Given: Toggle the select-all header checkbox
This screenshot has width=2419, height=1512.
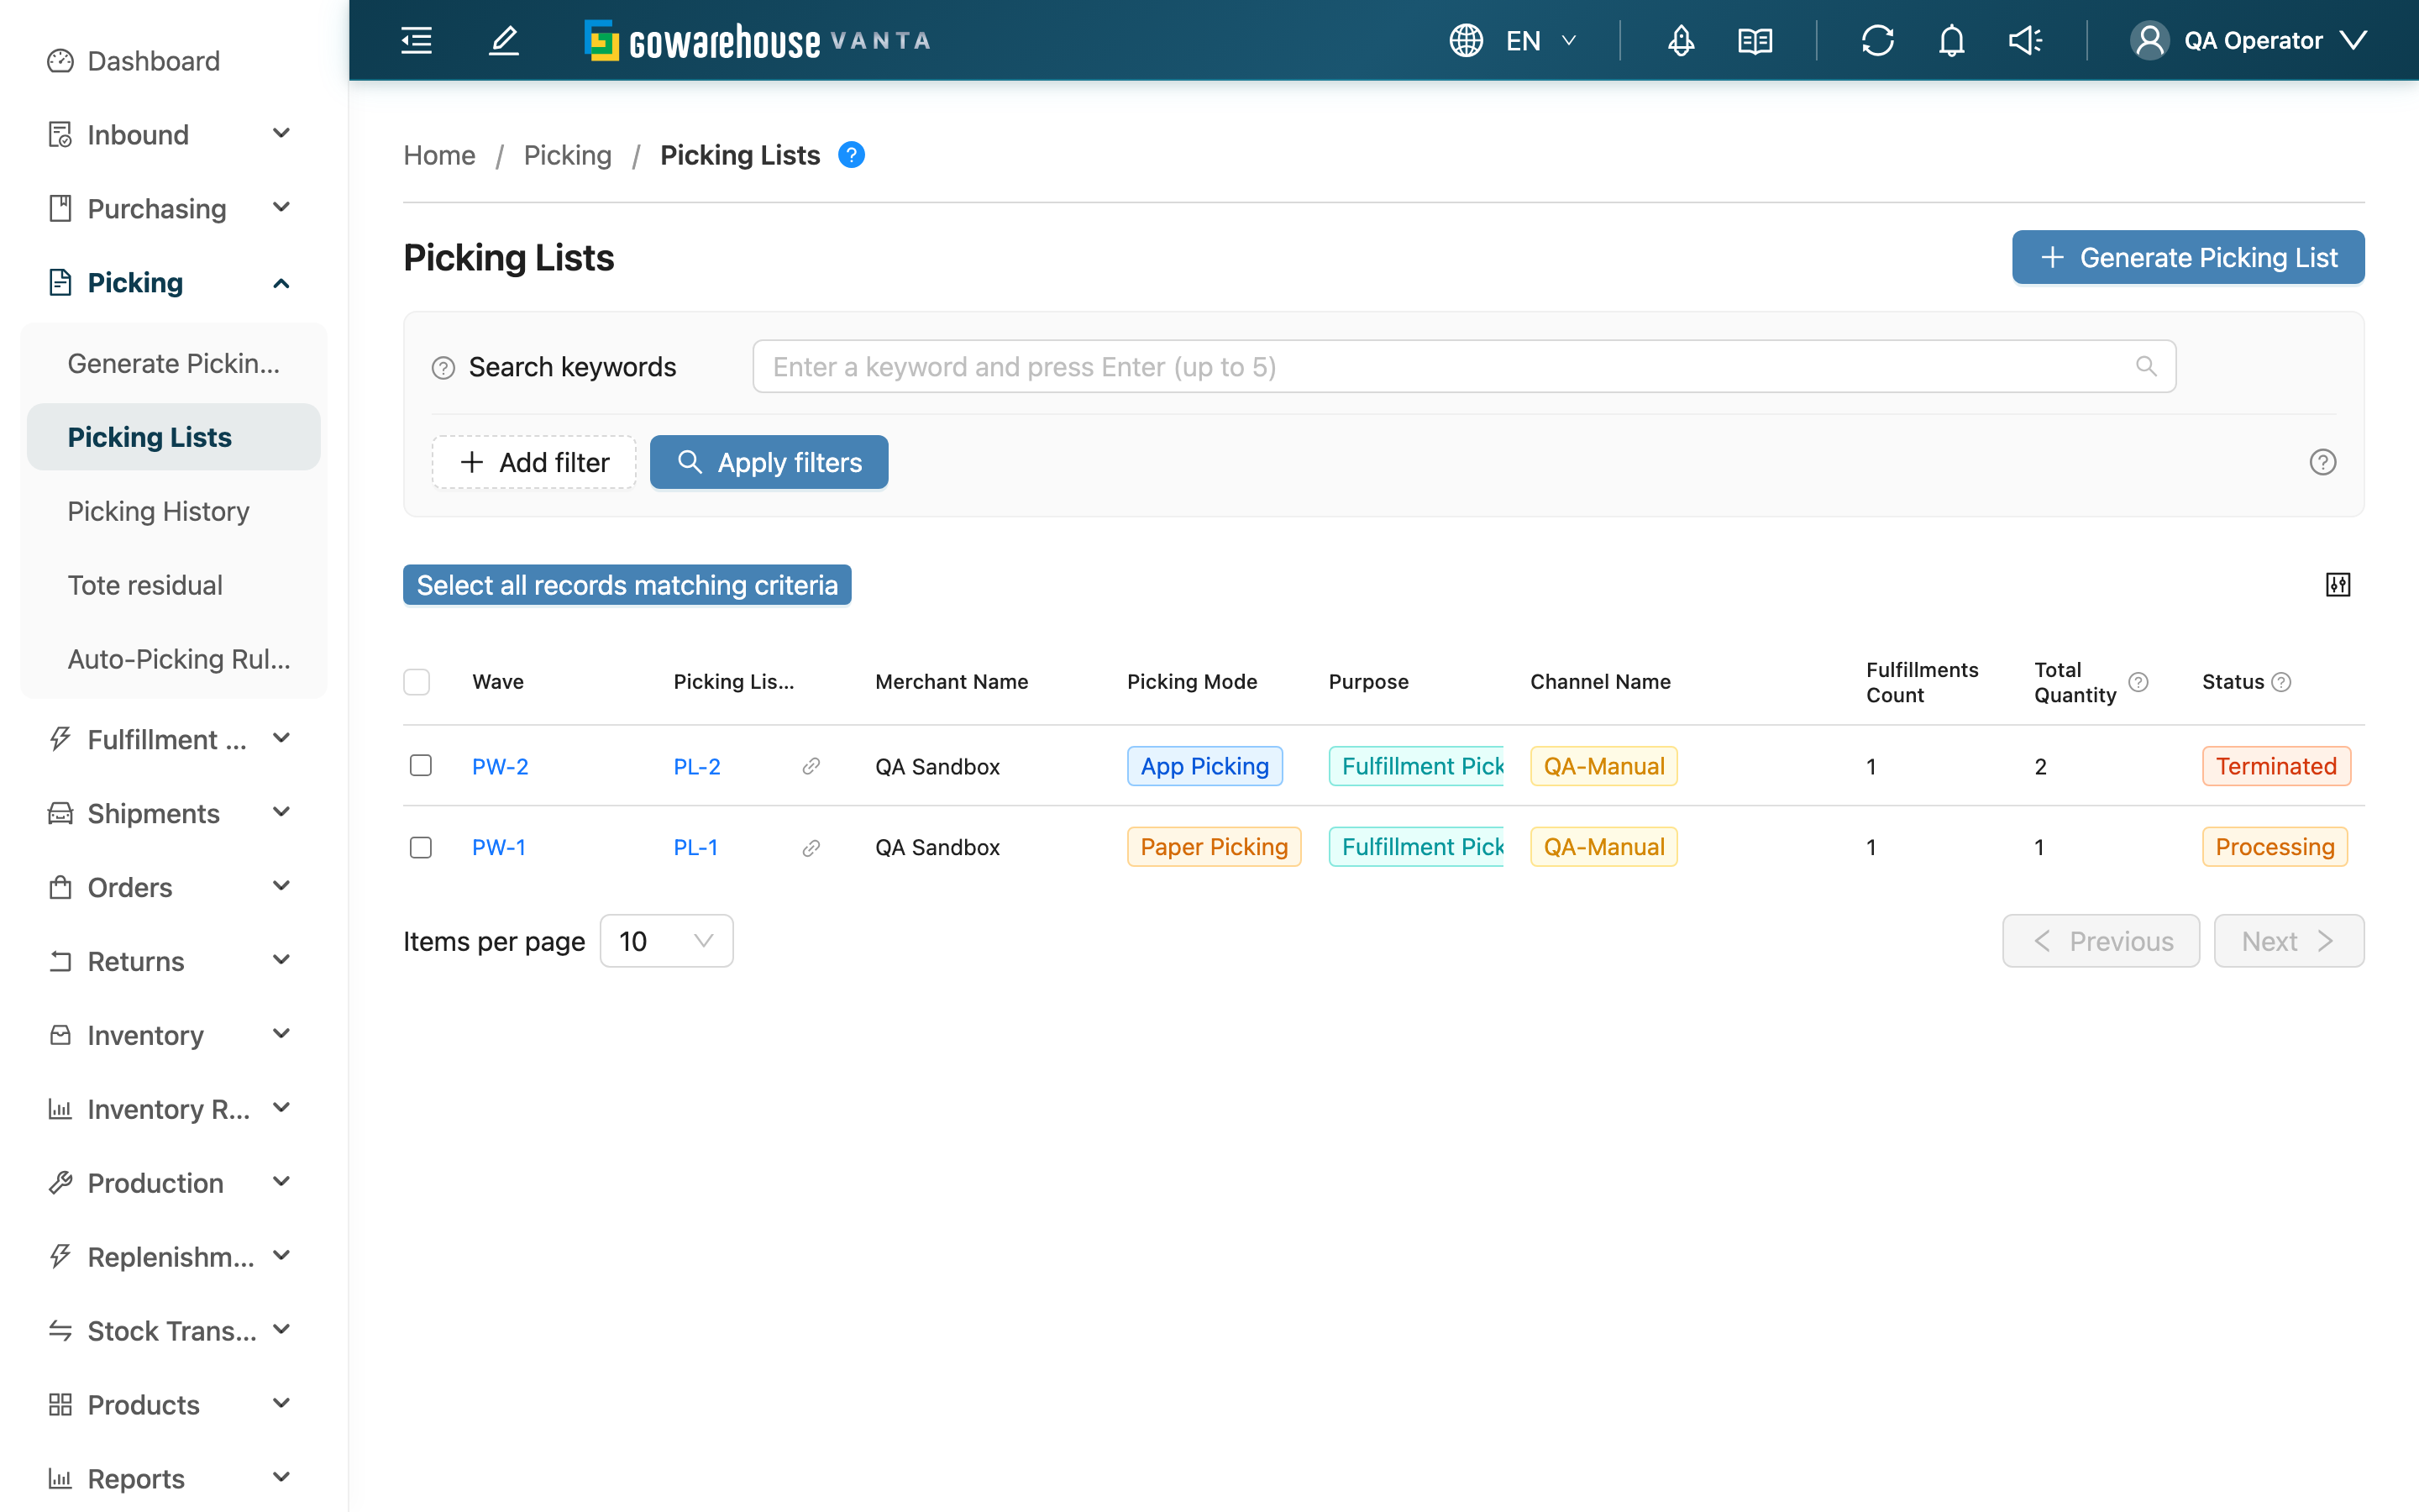Looking at the screenshot, I should [417, 682].
